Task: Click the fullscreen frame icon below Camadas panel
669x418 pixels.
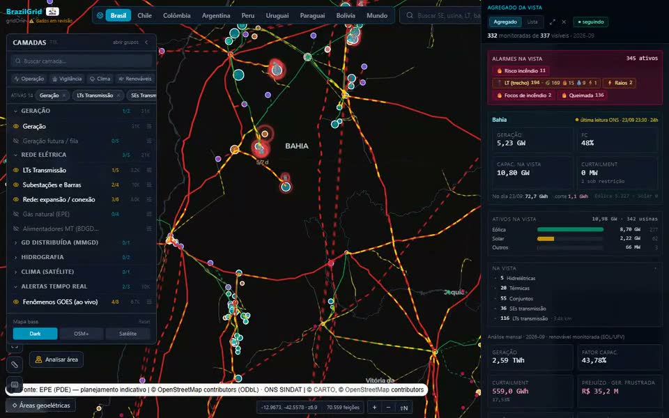Action: click(x=15, y=346)
